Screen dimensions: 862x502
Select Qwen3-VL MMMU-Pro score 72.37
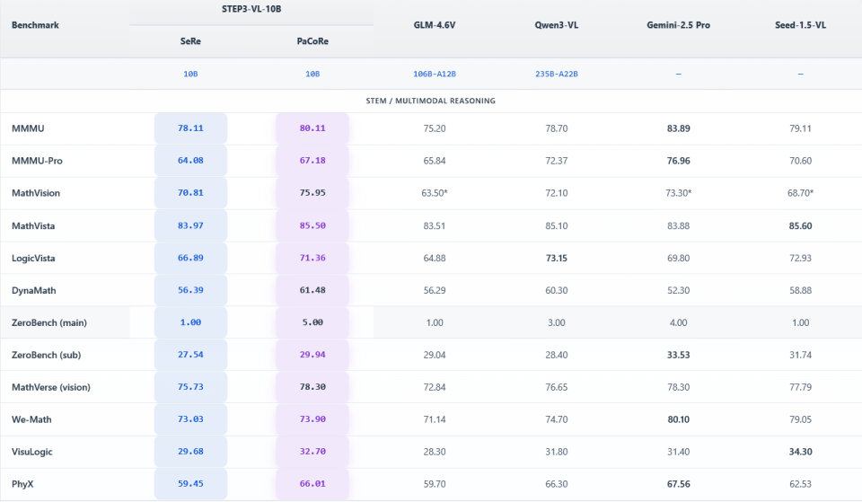point(557,161)
